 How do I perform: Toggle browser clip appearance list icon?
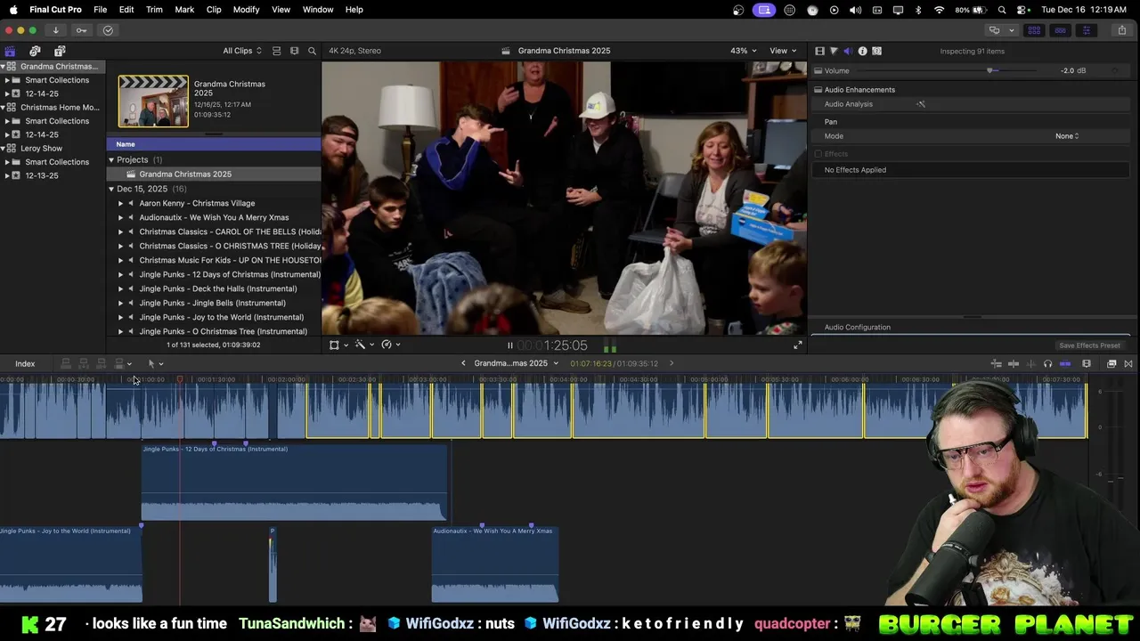(276, 51)
